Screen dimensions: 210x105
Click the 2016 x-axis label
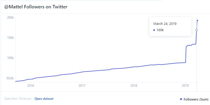(x=30, y=86)
